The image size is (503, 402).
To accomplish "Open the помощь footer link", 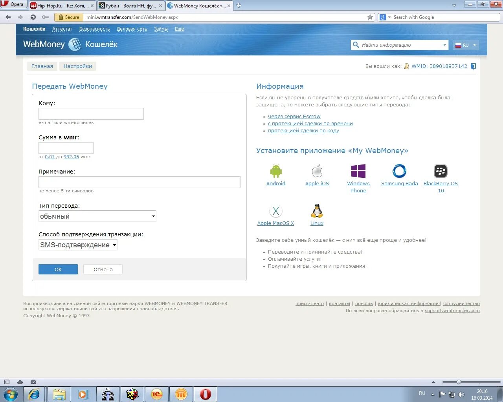I will pos(364,303).
